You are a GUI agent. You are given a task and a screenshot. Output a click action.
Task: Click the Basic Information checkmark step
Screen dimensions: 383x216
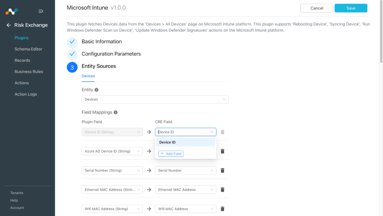[x=72, y=42]
